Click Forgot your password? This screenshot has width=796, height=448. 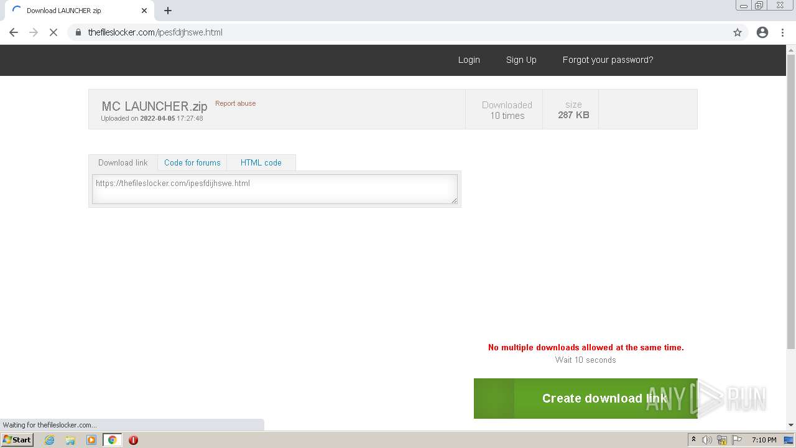tap(608, 60)
